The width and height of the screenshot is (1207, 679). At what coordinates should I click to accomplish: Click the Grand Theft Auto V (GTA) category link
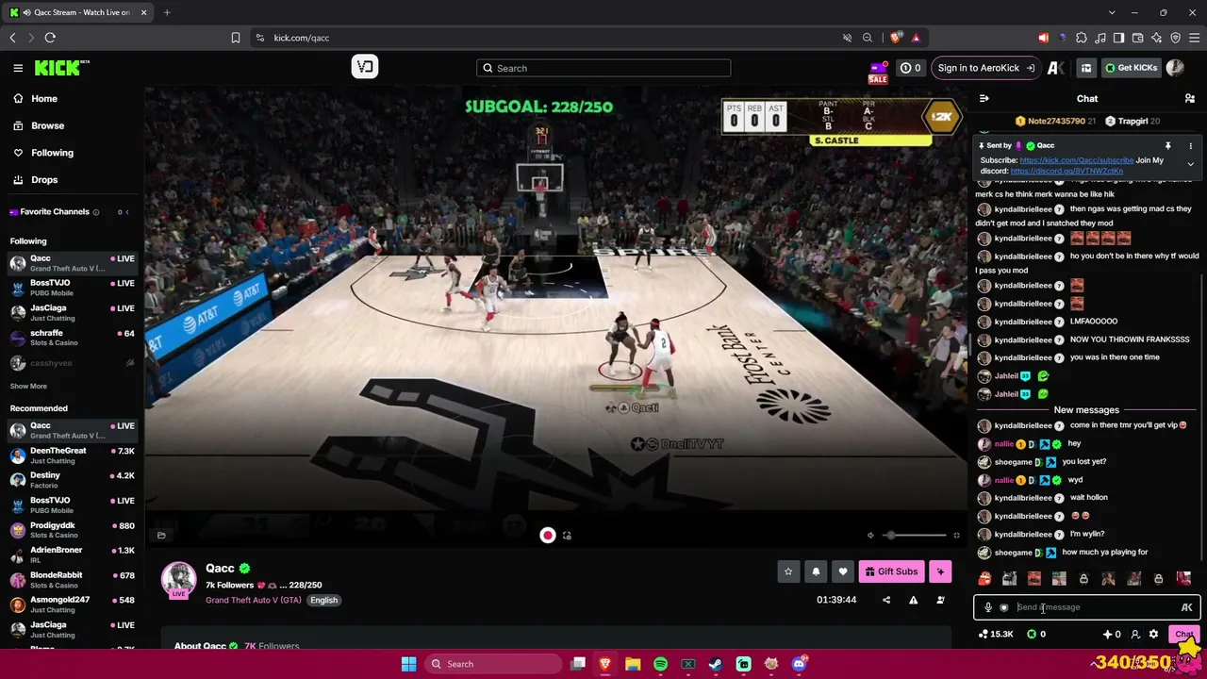pyautogui.click(x=253, y=601)
